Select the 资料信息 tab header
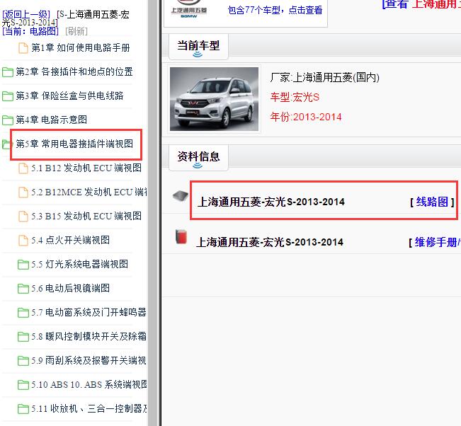The image size is (461, 426). pos(198,157)
